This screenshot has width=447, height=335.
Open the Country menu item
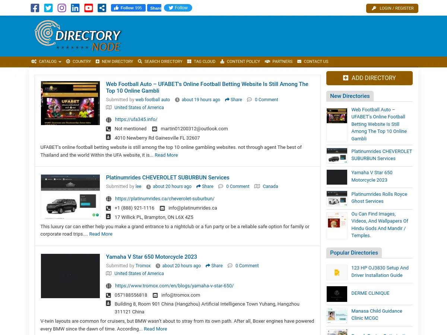79,62
